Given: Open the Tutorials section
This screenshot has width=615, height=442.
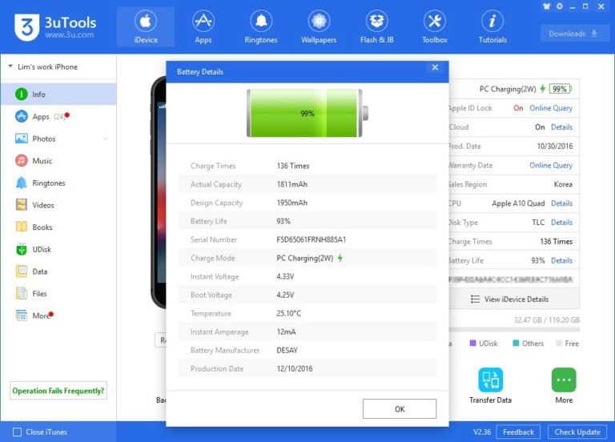Looking at the screenshot, I should pos(492,26).
